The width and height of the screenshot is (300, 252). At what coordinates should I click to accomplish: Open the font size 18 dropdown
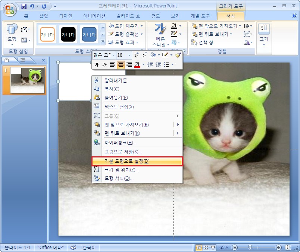point(129,55)
